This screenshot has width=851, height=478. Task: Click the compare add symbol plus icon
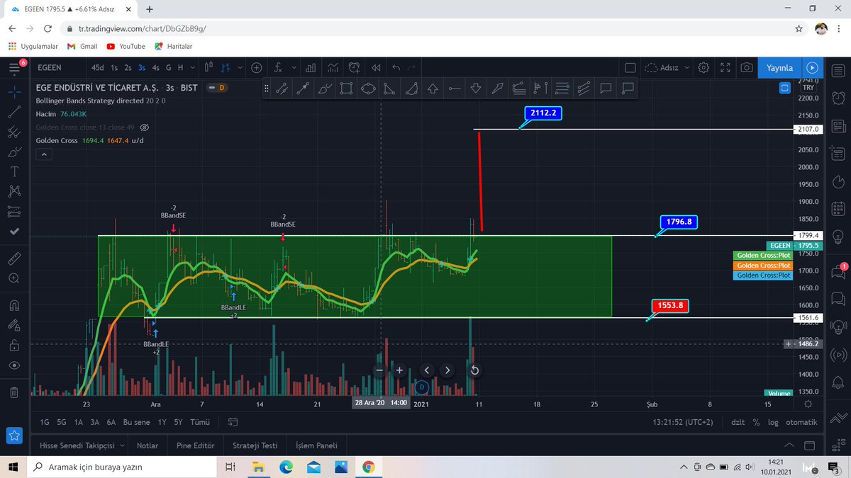point(256,68)
